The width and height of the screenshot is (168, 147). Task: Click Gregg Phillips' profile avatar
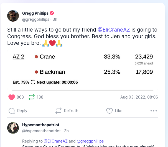point(13,16)
